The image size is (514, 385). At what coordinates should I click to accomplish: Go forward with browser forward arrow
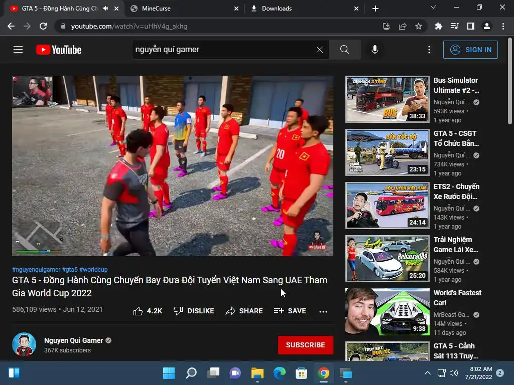[x=27, y=26]
